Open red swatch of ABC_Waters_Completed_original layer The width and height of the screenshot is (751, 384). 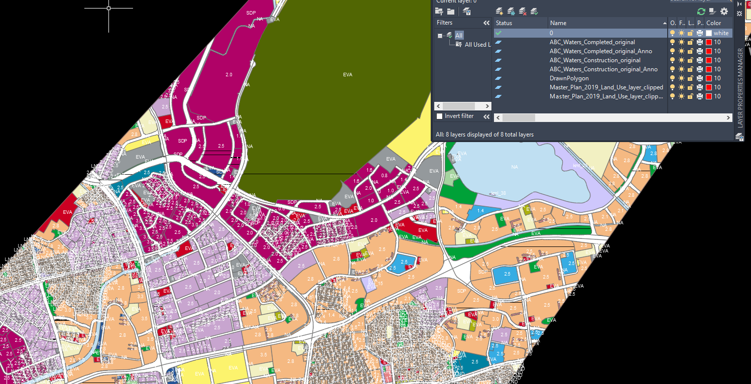(709, 42)
